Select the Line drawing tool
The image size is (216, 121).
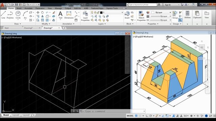(x=3, y=15)
